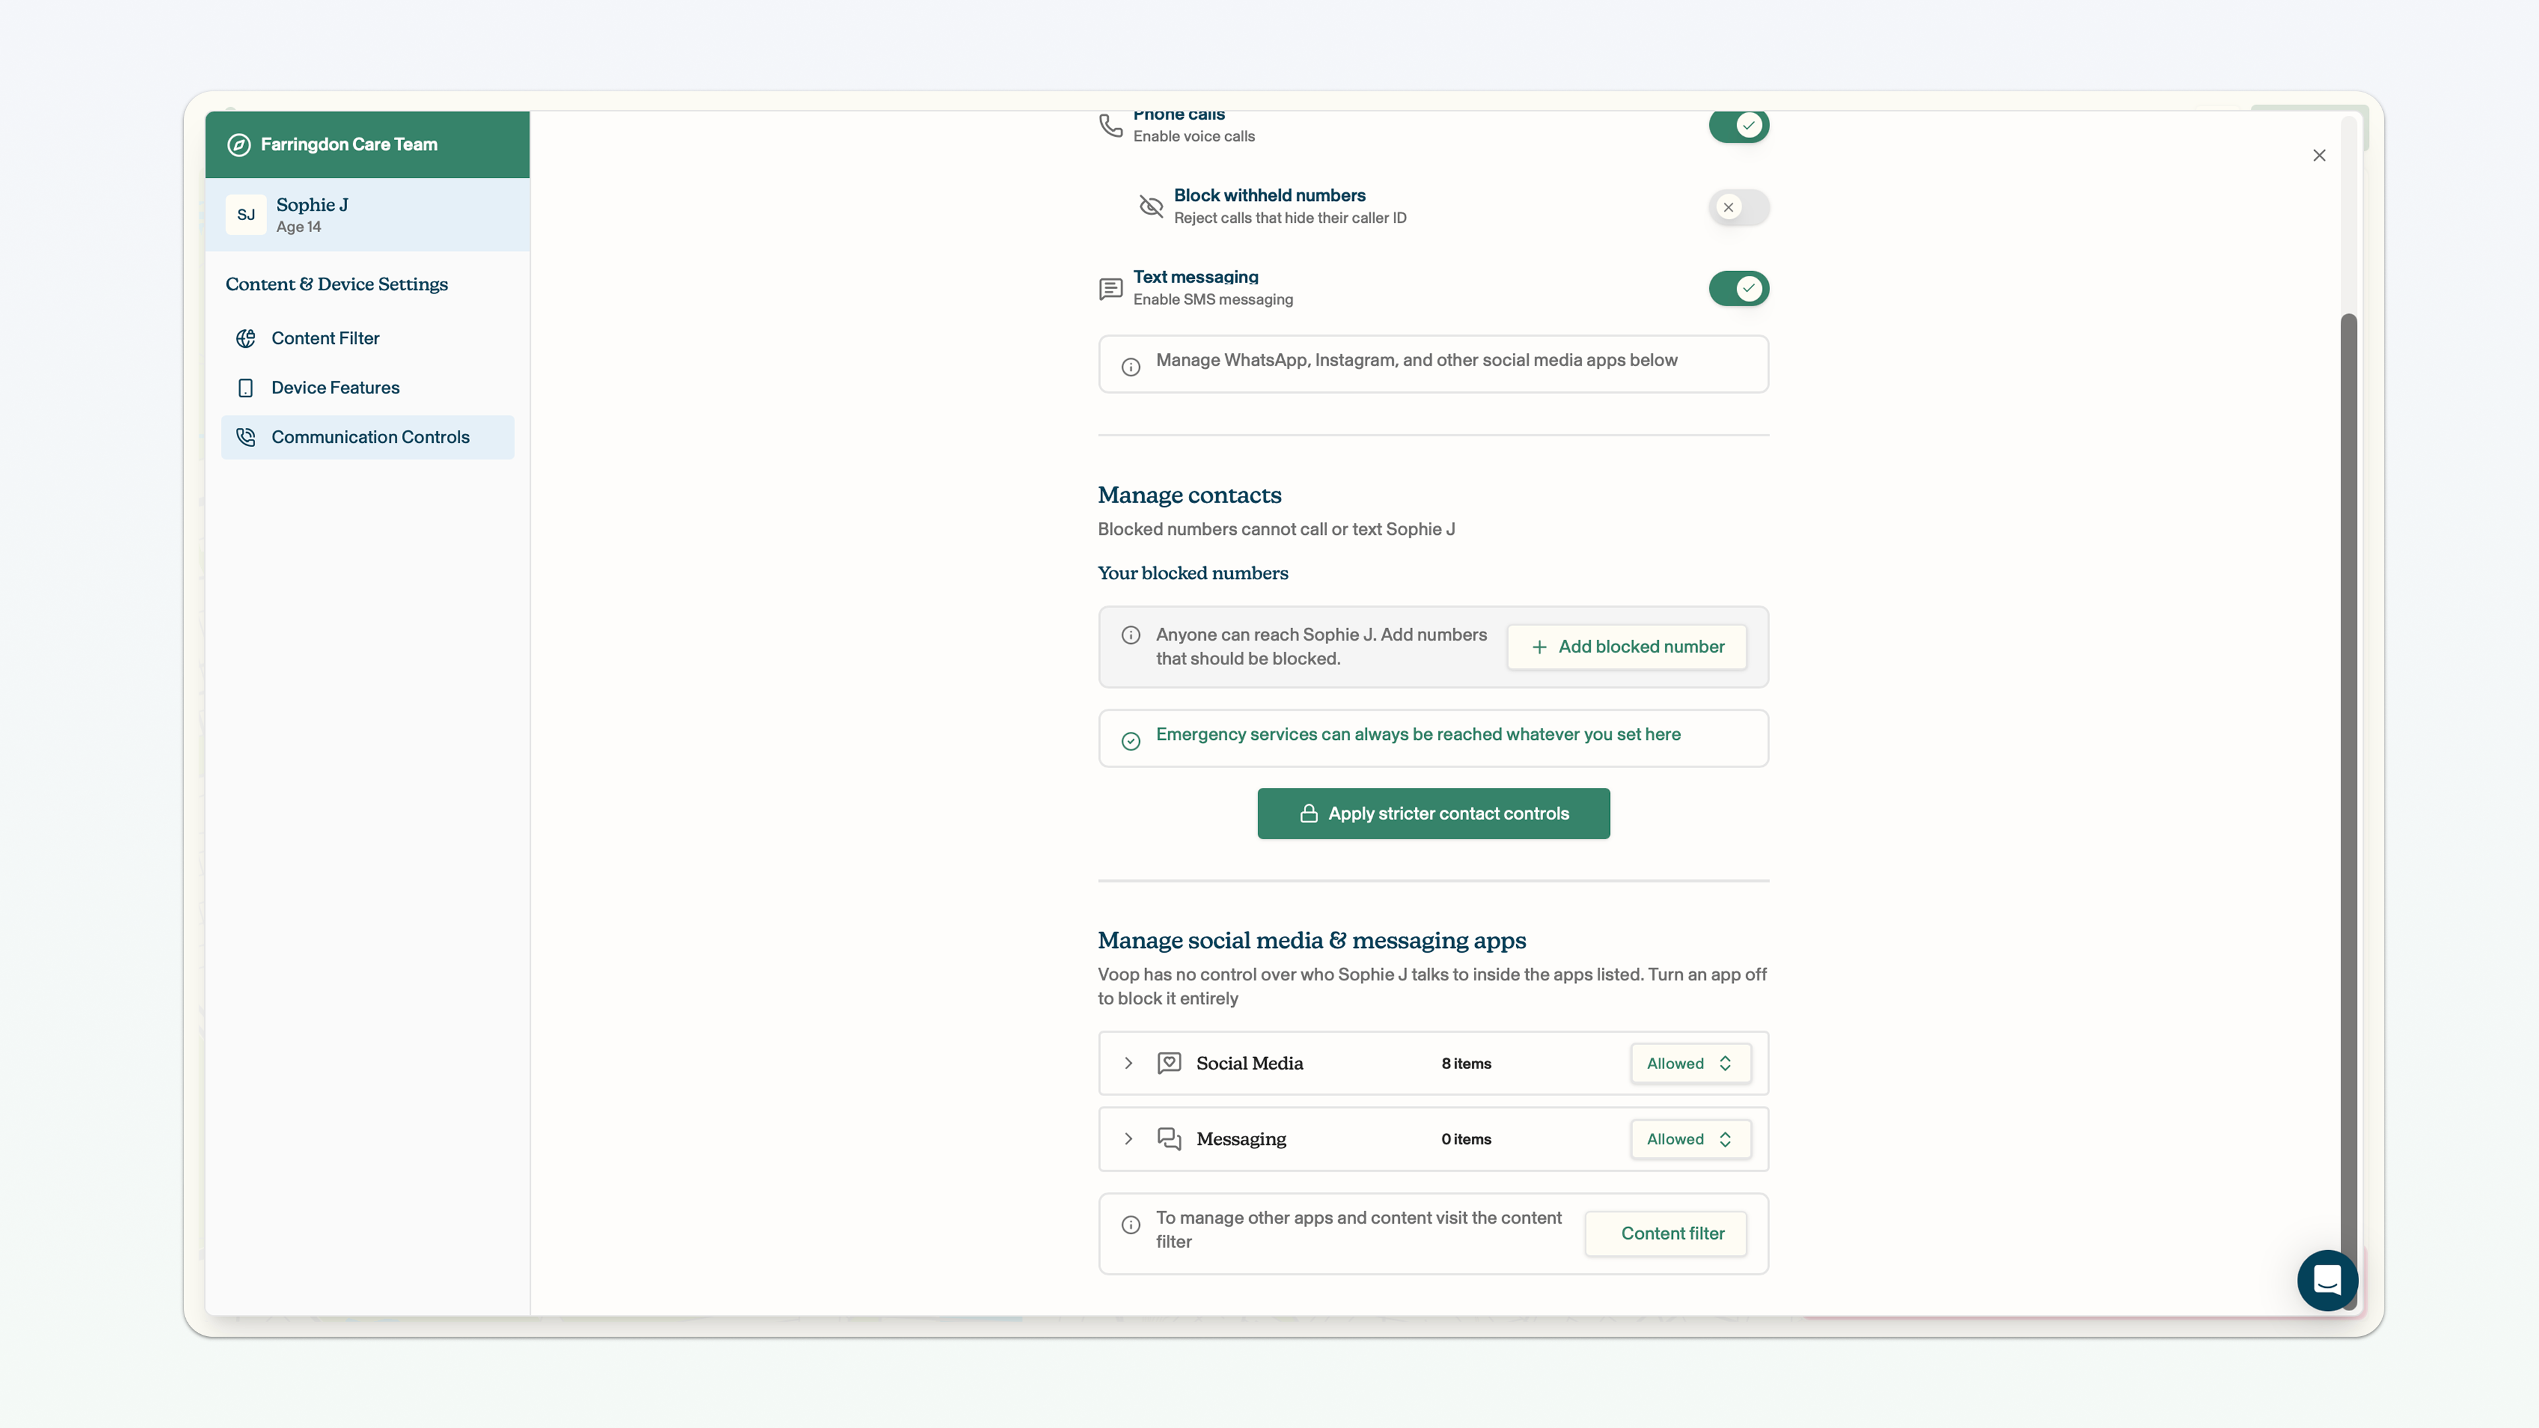The image size is (2539, 1428).
Task: Click Add blocked number button
Action: click(1627, 647)
